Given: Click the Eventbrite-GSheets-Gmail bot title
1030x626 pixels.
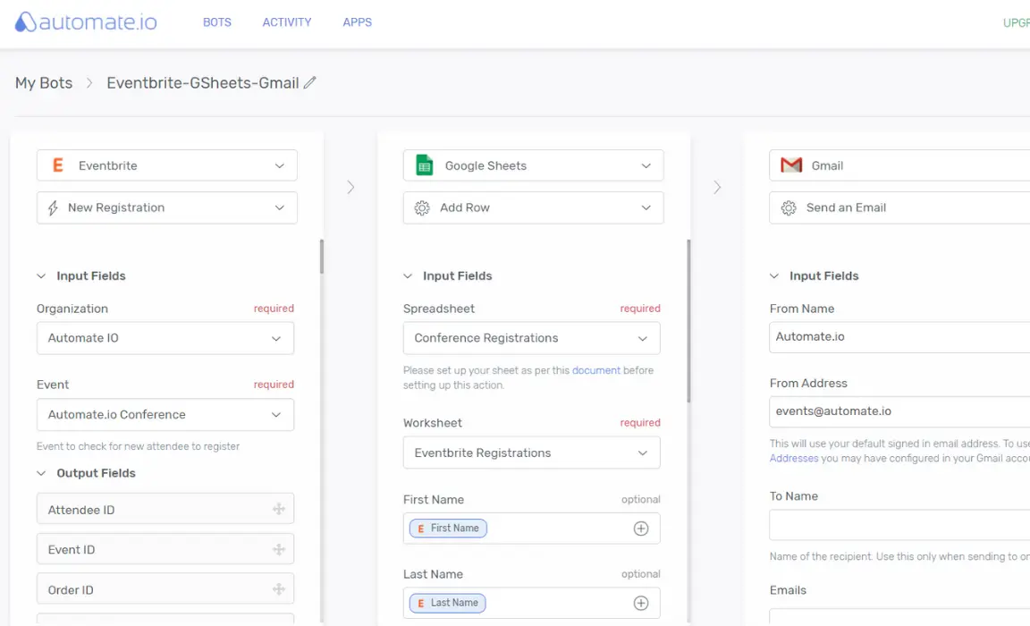Looking at the screenshot, I should [x=203, y=83].
